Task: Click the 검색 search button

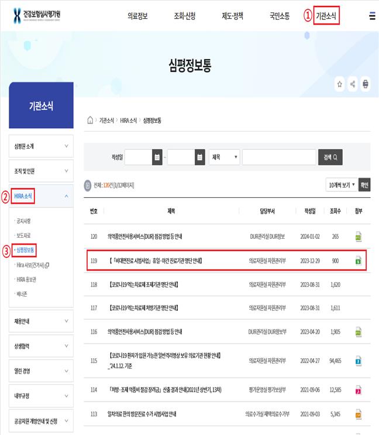Action: [x=330, y=157]
